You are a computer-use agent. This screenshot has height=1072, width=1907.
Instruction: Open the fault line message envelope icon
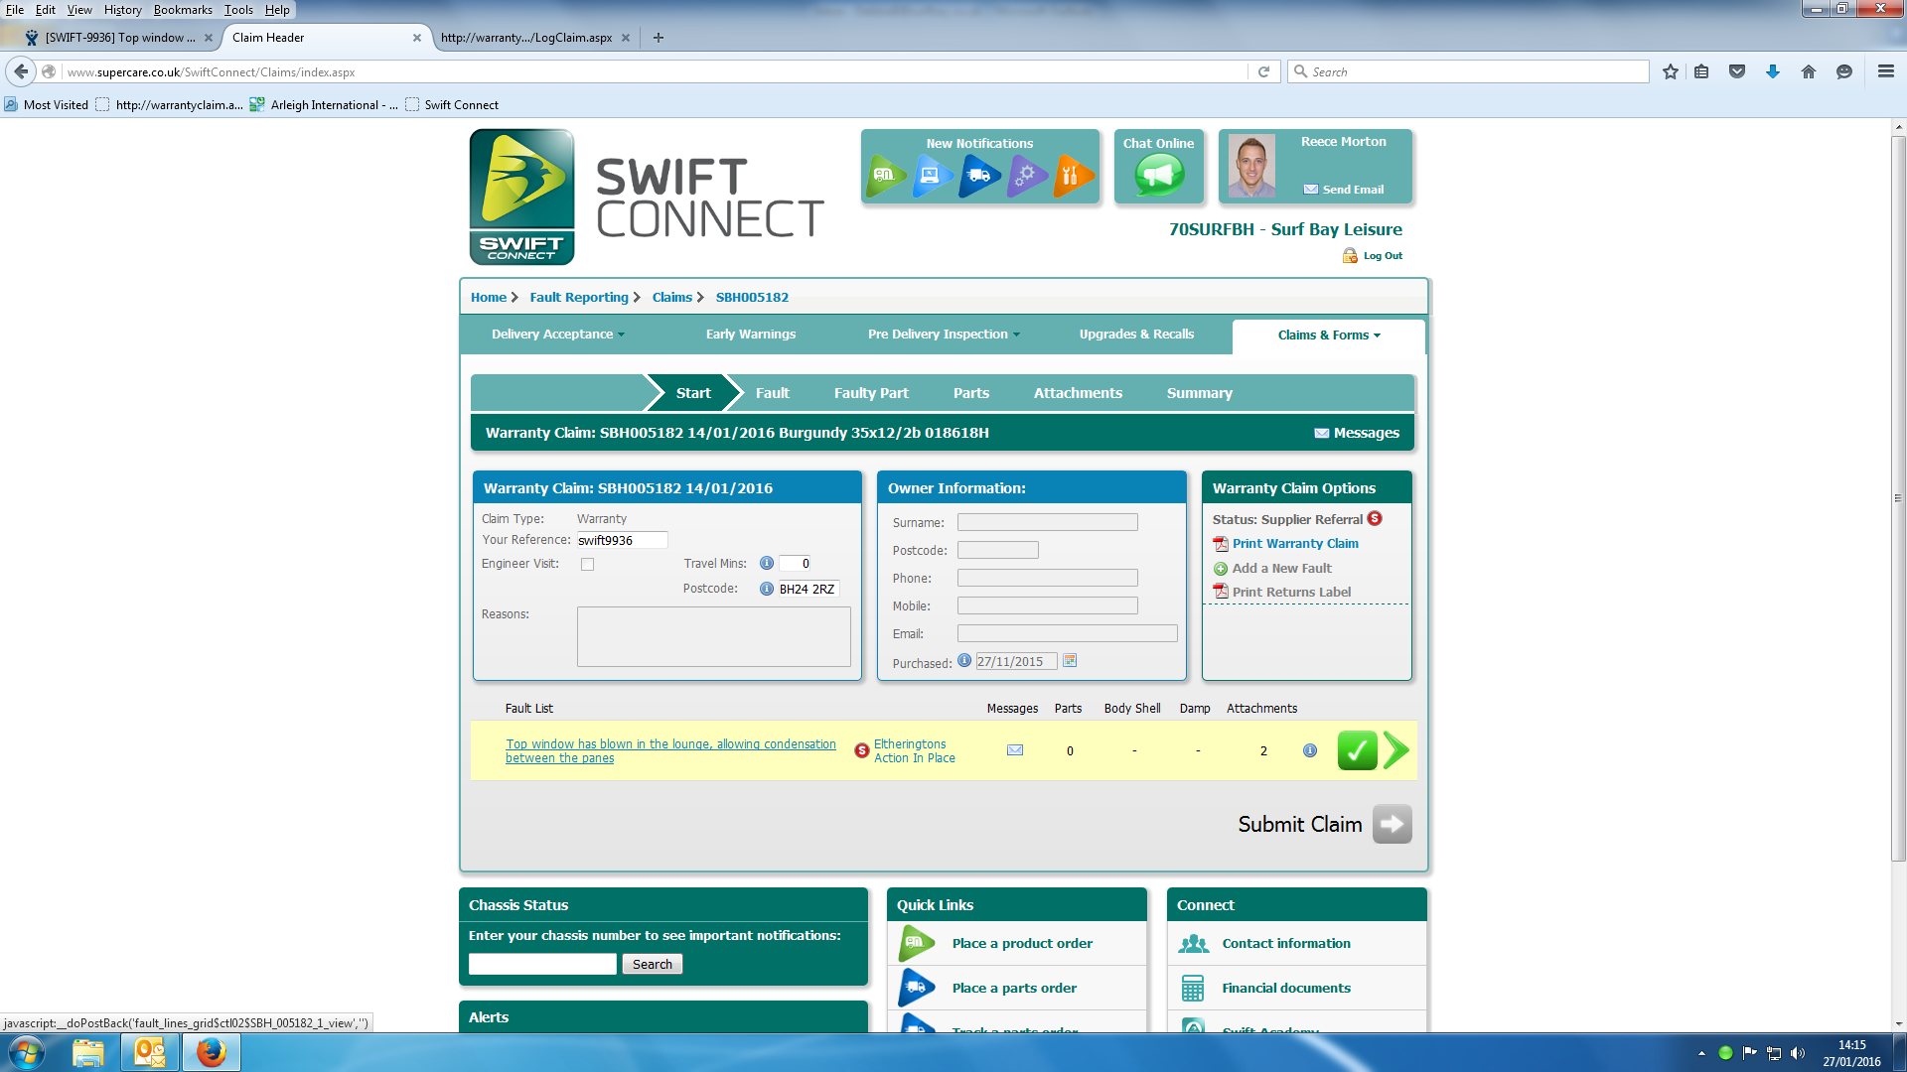point(1014,750)
